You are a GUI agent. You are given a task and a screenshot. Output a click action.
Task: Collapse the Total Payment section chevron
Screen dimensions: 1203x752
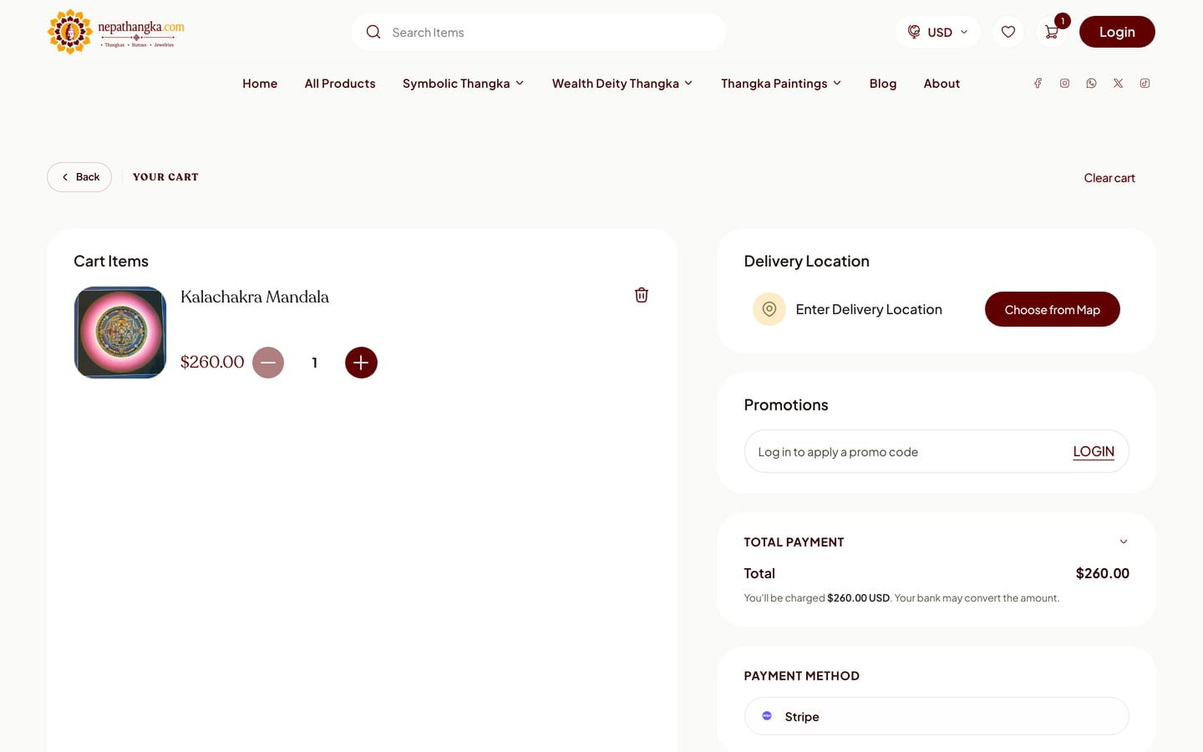tap(1124, 541)
